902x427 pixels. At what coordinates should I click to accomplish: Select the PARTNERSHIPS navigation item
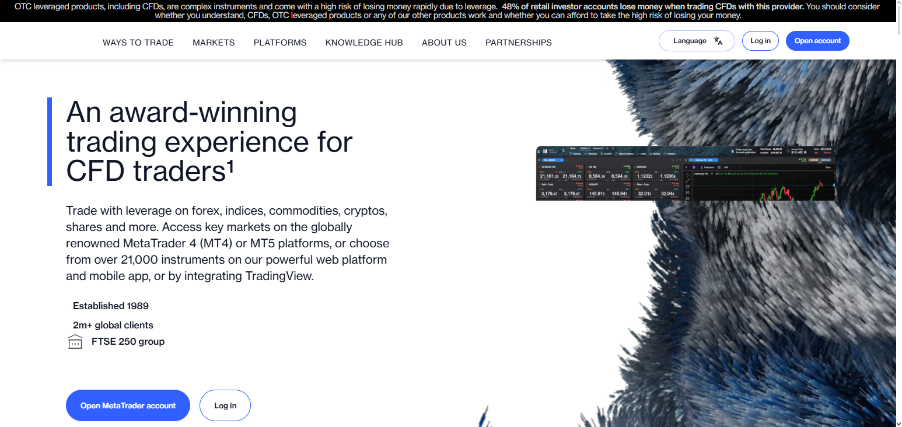519,43
